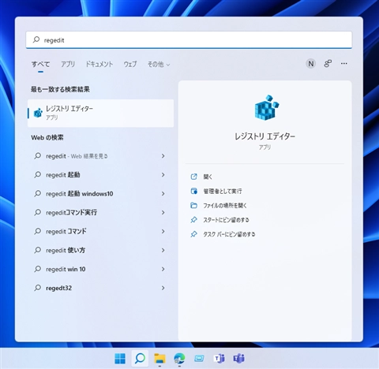Expand arrow for 'regedit - Web 結果を見る'
This screenshot has width=379, height=369.
pos(163,156)
